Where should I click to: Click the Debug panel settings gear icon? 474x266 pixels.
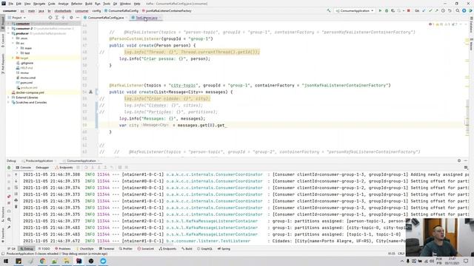coord(459,161)
